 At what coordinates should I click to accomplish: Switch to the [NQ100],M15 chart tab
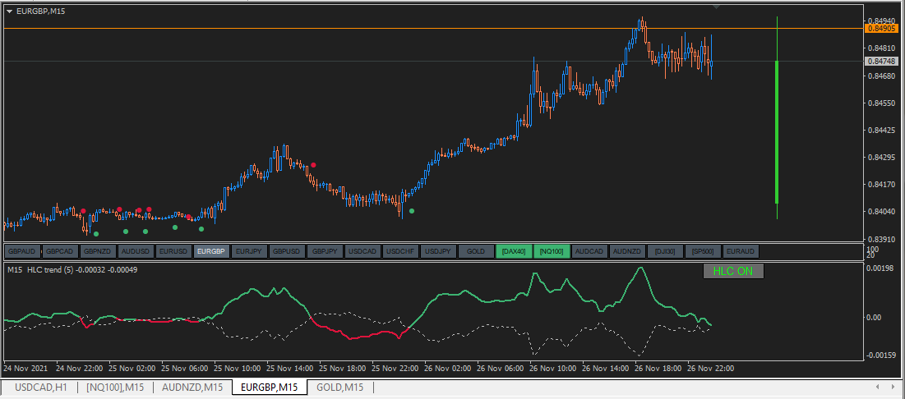115,388
